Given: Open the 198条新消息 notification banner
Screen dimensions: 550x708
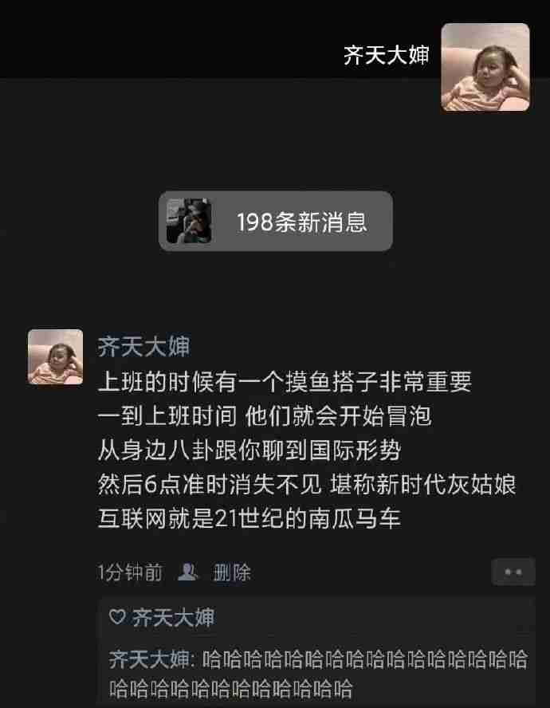Looking at the screenshot, I should click(x=276, y=222).
